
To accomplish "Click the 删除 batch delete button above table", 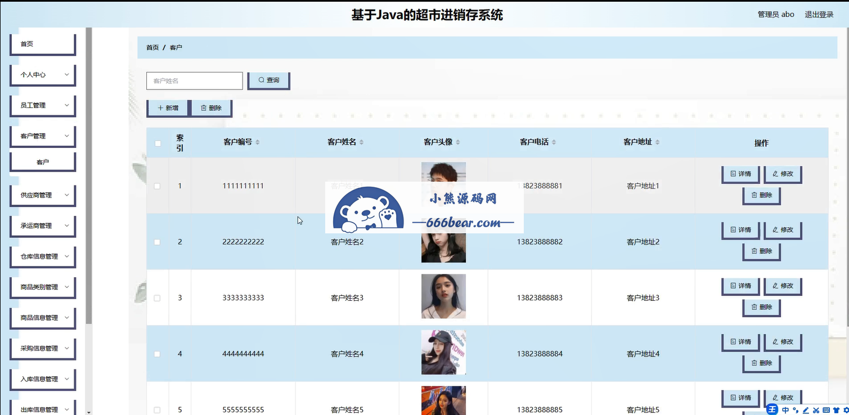I will pos(211,108).
